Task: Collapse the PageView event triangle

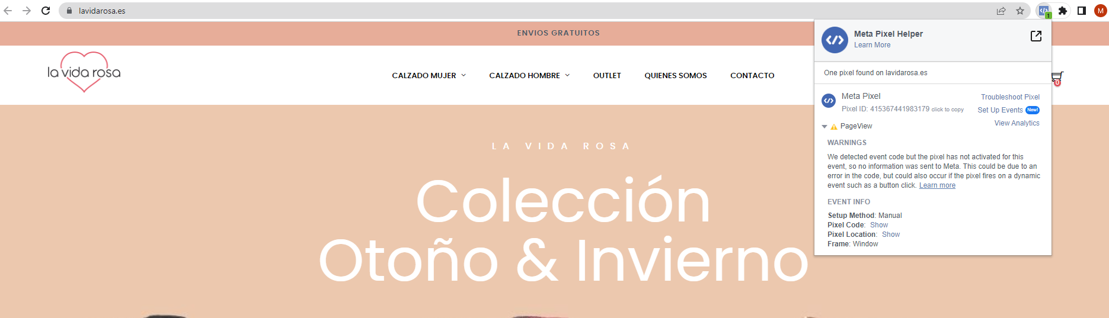Action: [824, 127]
